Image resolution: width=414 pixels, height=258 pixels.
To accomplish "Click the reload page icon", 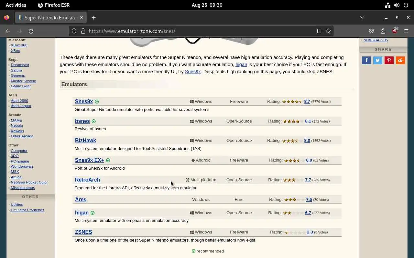I will (31, 31).
